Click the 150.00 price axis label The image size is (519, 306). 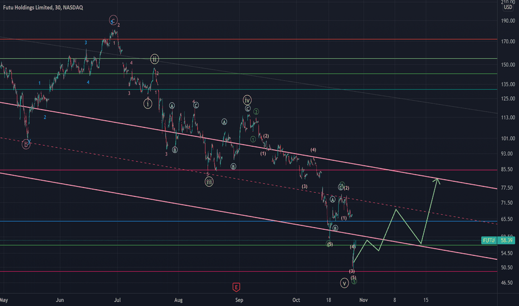(508, 65)
